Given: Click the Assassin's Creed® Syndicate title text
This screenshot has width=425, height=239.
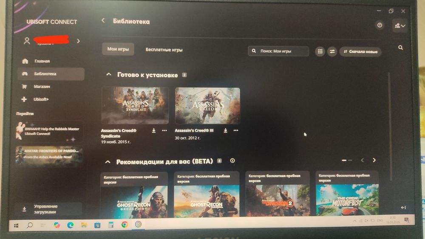Looking at the screenshot, I should point(119,133).
